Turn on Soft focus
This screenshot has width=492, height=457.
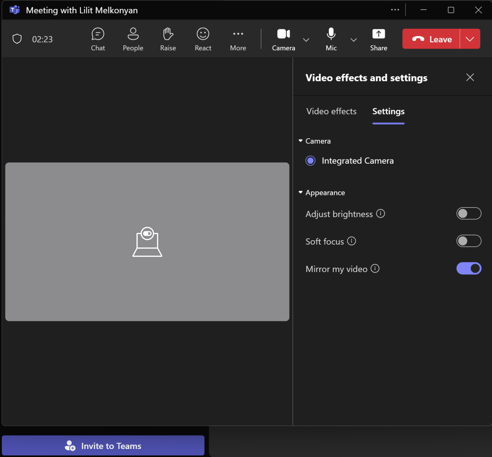(x=469, y=241)
